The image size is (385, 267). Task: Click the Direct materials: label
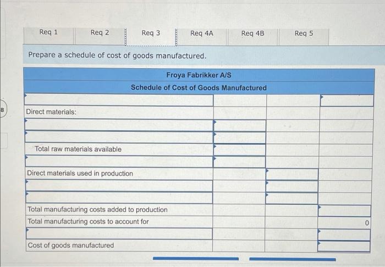pyautogui.click(x=51, y=112)
